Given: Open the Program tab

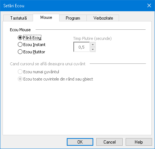Looking at the screenshot, I should [73, 18].
